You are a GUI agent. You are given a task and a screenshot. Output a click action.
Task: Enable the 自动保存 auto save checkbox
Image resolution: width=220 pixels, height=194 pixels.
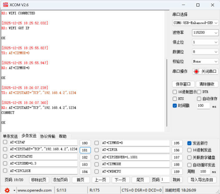click(x=199, y=99)
